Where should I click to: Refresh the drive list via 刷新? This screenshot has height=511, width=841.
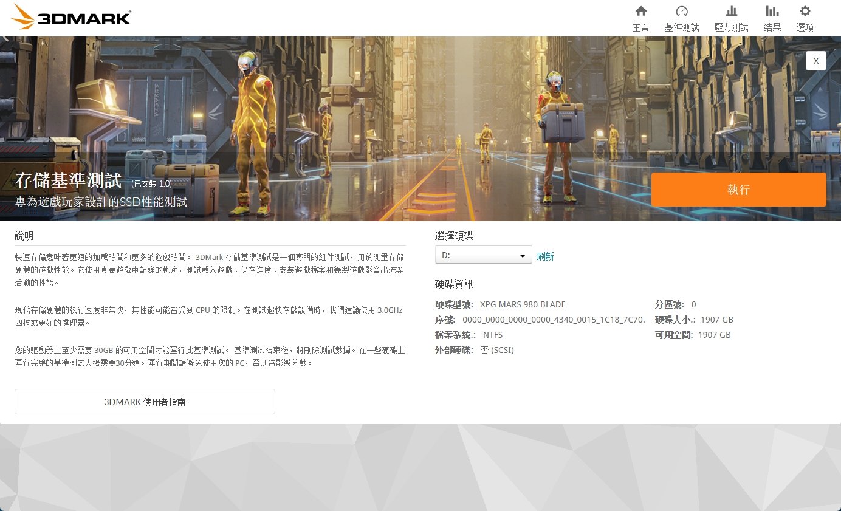545,256
